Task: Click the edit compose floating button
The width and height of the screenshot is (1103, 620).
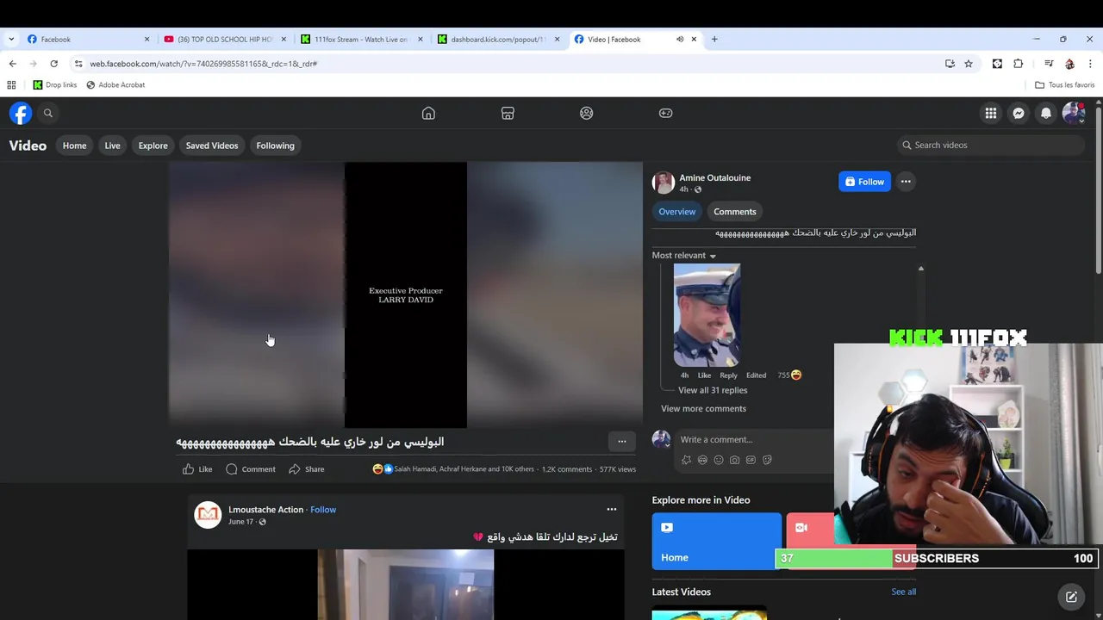Action: tap(1071, 597)
